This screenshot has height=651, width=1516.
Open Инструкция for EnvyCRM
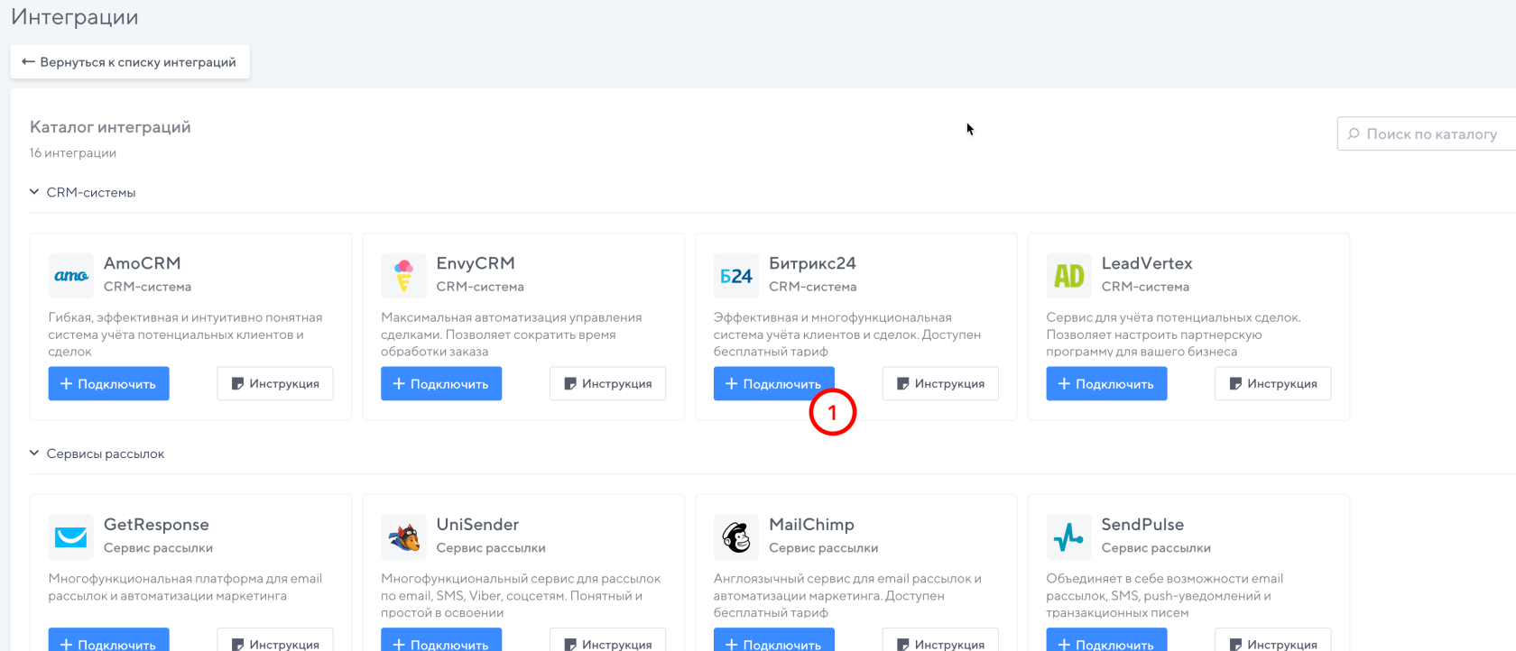[x=607, y=383]
